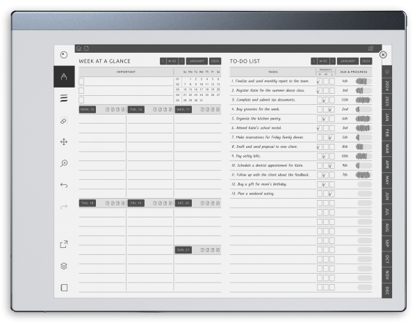Toggle low priority box for task 13
Image resolution: width=417 pixels, height=323 pixels.
coord(332,194)
